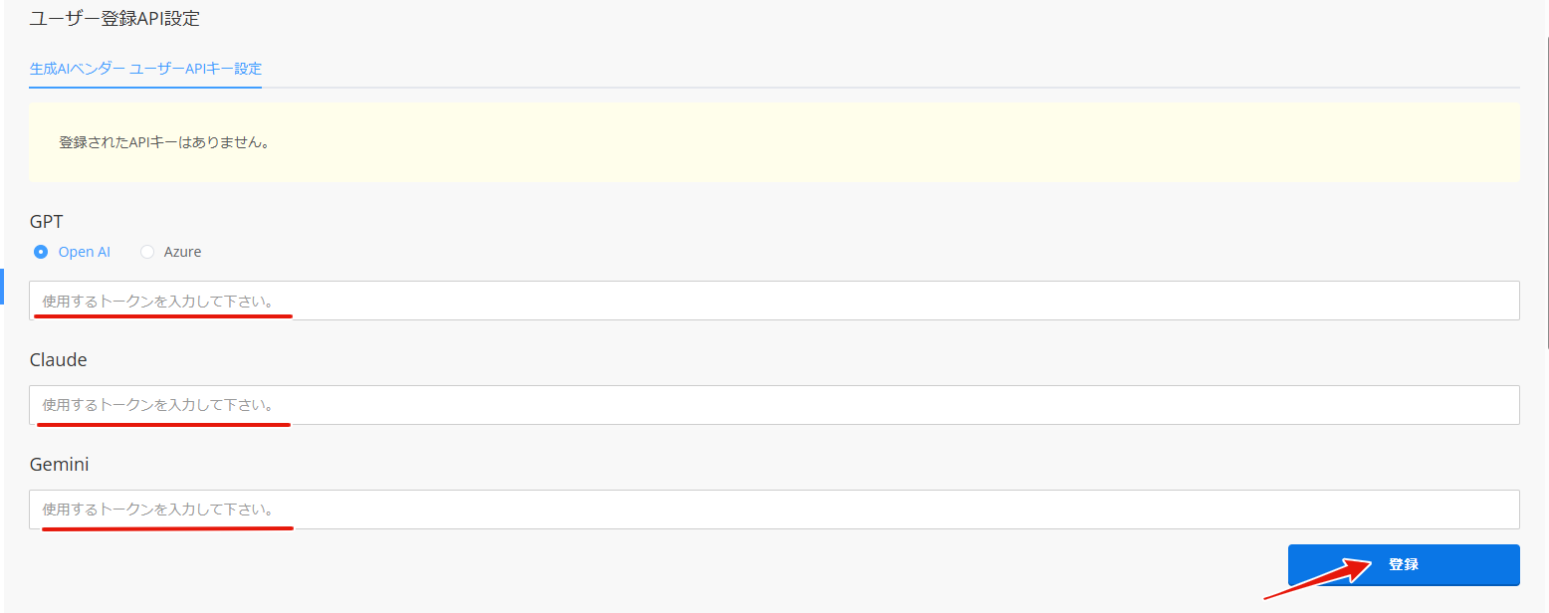Click the ユーザー登録API設定 page heading
The width and height of the screenshot is (1549, 613).
coord(114,18)
